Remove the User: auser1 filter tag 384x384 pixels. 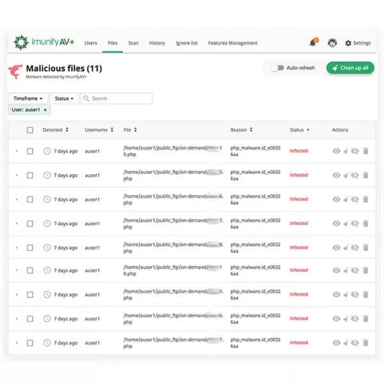(x=45, y=110)
